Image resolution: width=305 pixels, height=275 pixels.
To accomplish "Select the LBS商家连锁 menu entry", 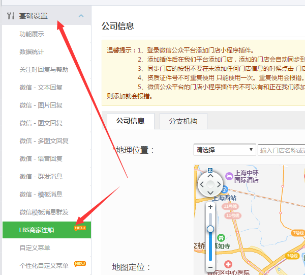I will point(47,230).
